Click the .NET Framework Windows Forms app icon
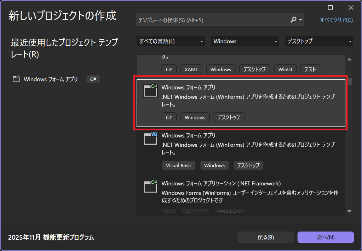Viewport: 362px width, 251px height. (150, 187)
